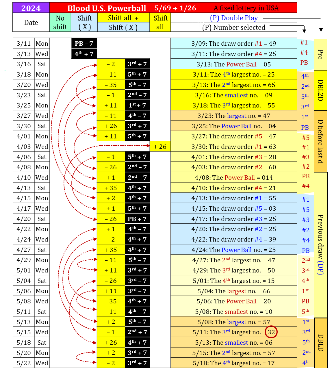Click 'Mon' beside date 4/15
Screen dimensions: 334x371
(x=42, y=198)
